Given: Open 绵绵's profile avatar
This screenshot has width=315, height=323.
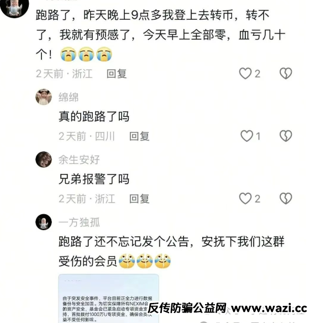Looking at the screenshot, I should (x=44, y=97).
